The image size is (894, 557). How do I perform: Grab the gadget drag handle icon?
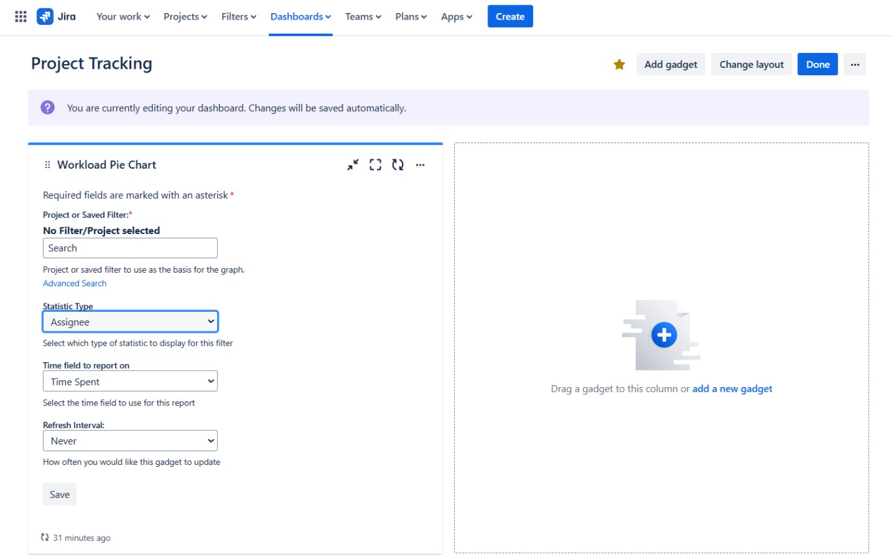pos(47,165)
